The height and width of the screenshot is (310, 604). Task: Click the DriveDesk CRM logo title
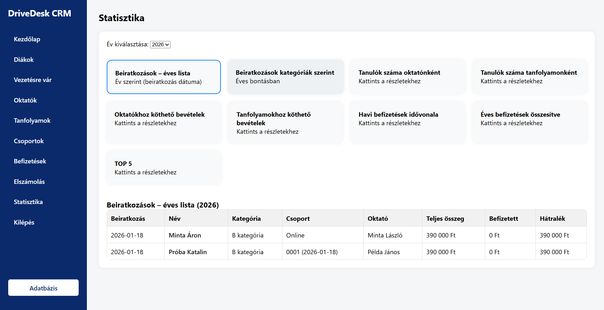tap(39, 13)
